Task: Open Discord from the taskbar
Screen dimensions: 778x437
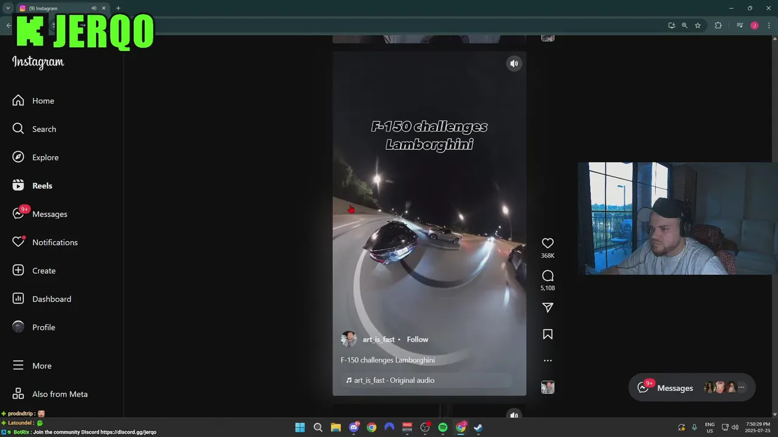Action: pos(354,427)
